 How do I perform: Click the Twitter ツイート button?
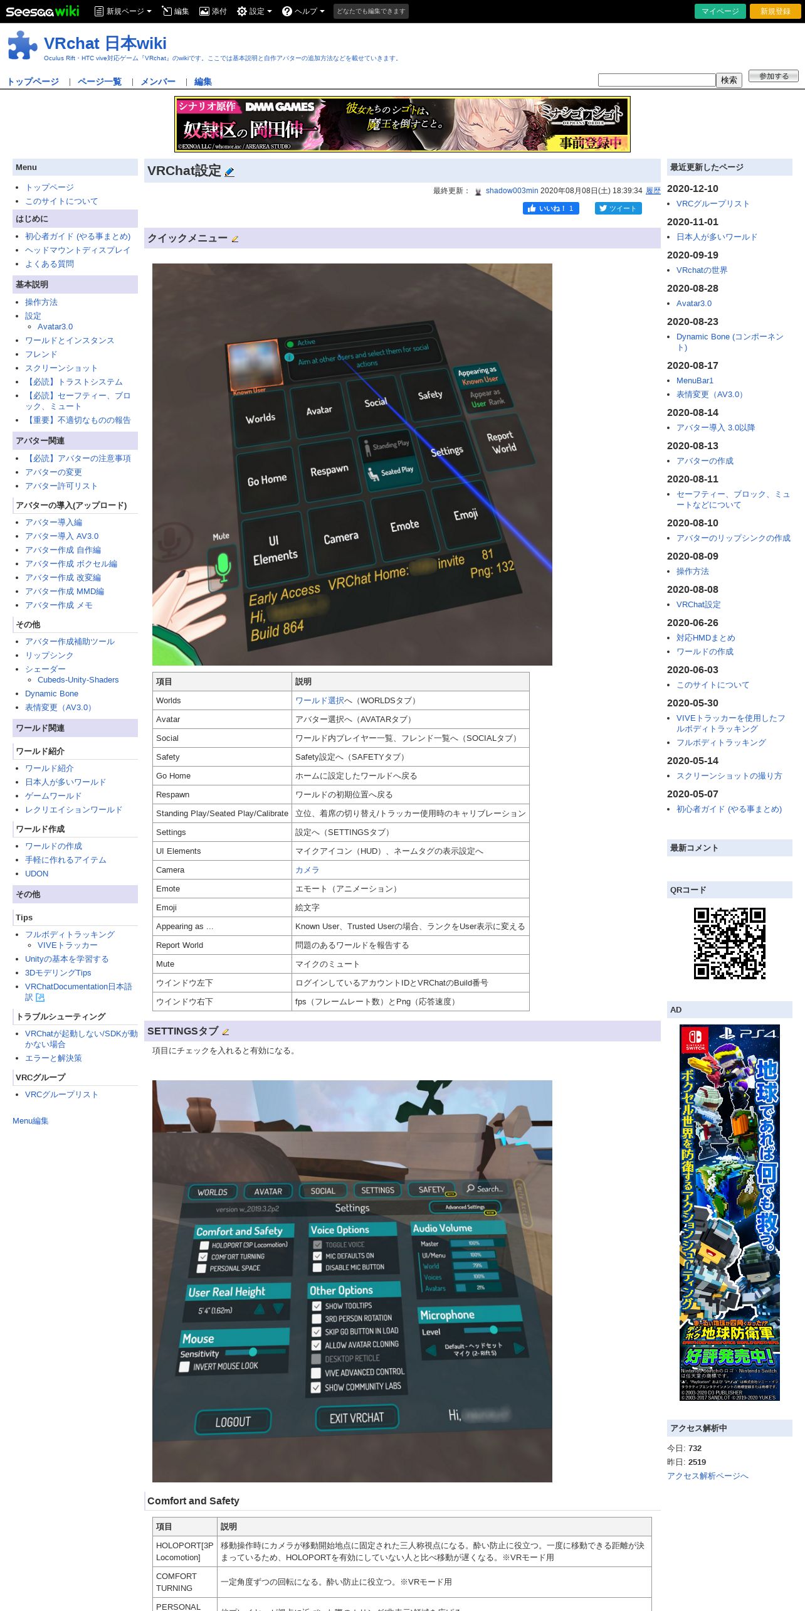coord(618,208)
